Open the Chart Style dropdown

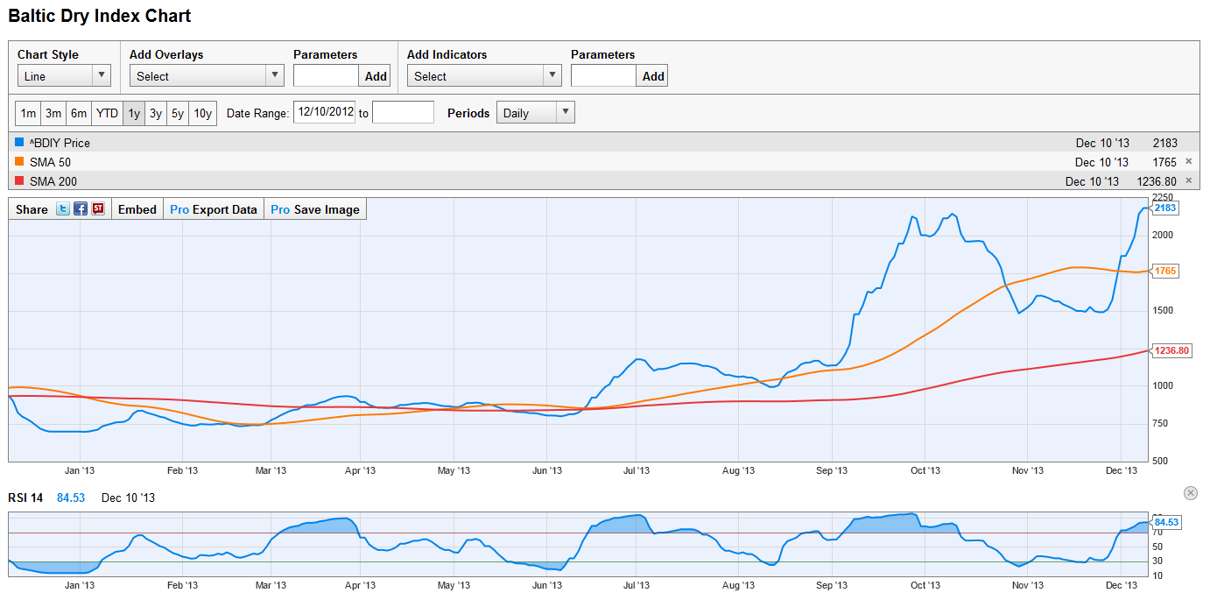point(64,76)
